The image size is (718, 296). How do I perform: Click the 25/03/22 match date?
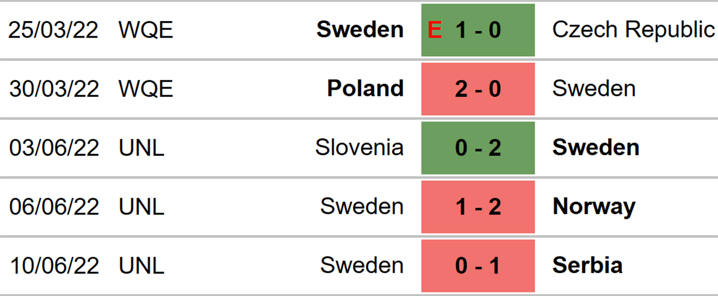[x=54, y=30]
